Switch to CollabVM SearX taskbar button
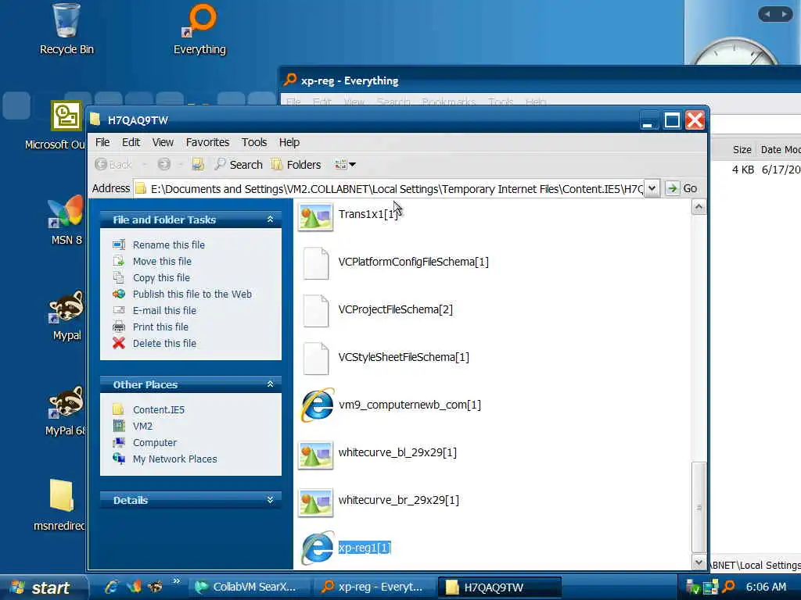 pos(250,587)
